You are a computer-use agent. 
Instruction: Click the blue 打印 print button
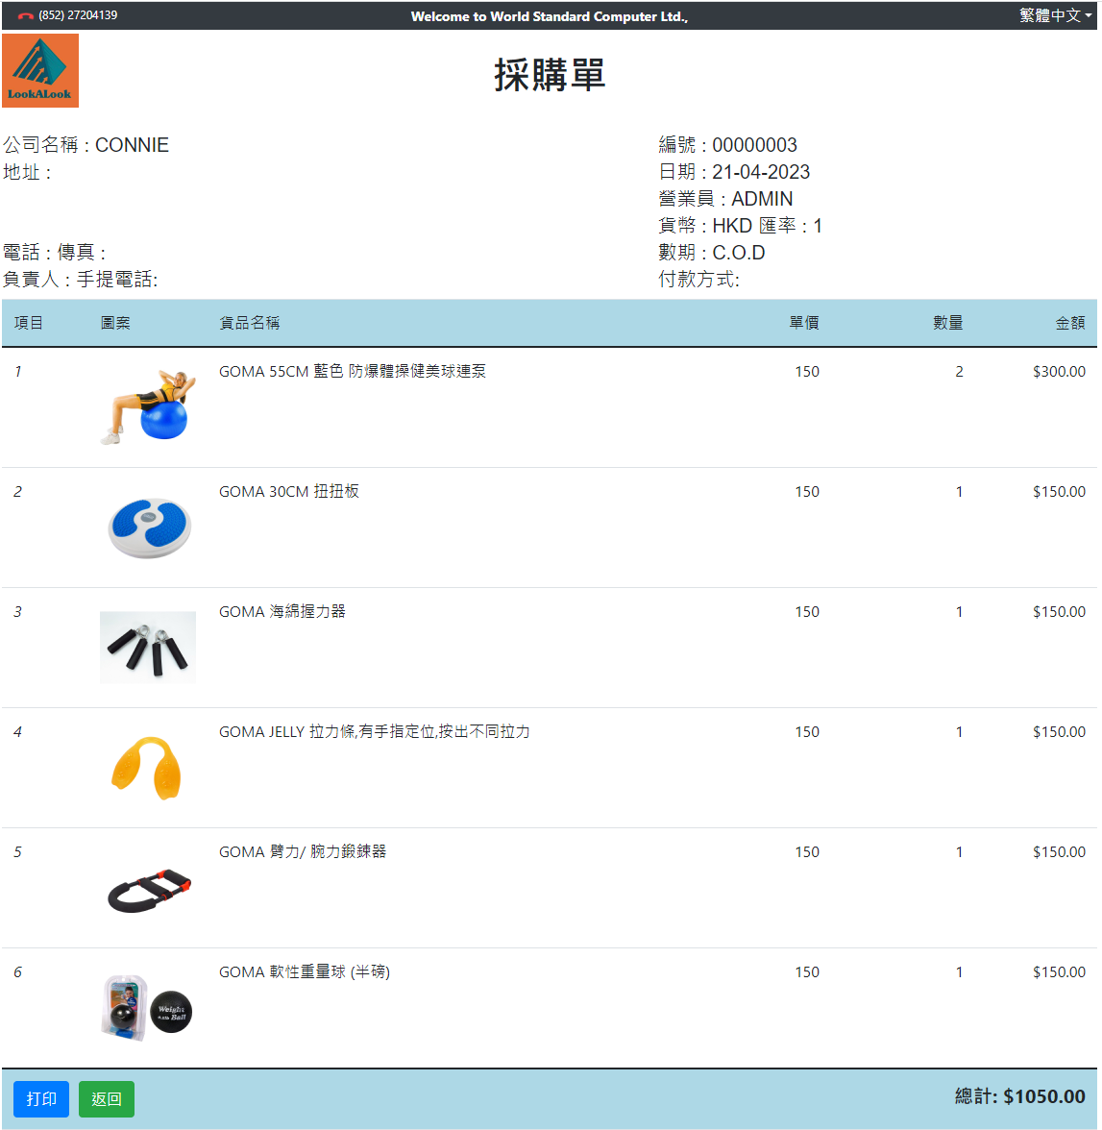pos(41,1099)
